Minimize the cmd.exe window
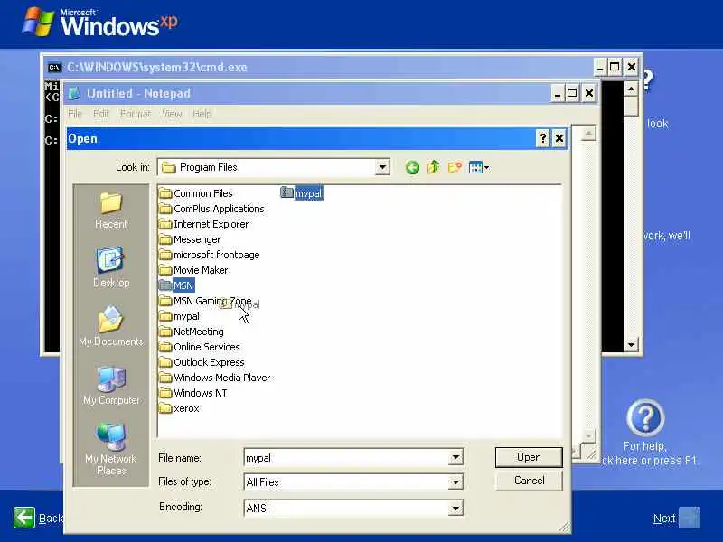 599,67
